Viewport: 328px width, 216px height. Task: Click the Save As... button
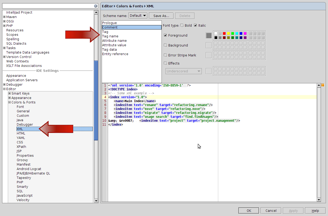[x=161, y=16]
